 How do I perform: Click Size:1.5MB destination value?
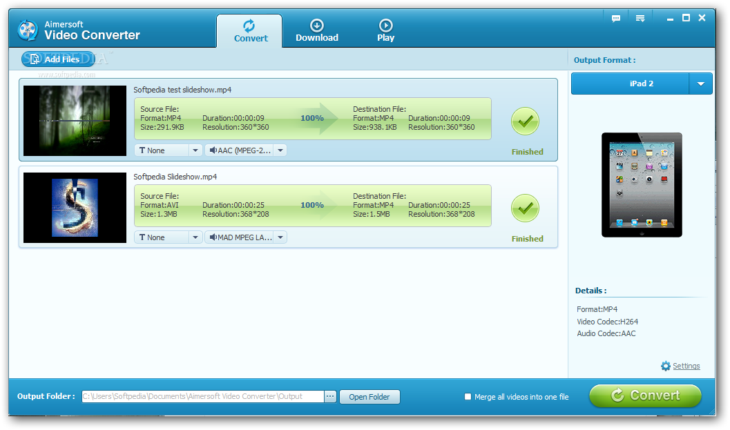[x=371, y=214]
